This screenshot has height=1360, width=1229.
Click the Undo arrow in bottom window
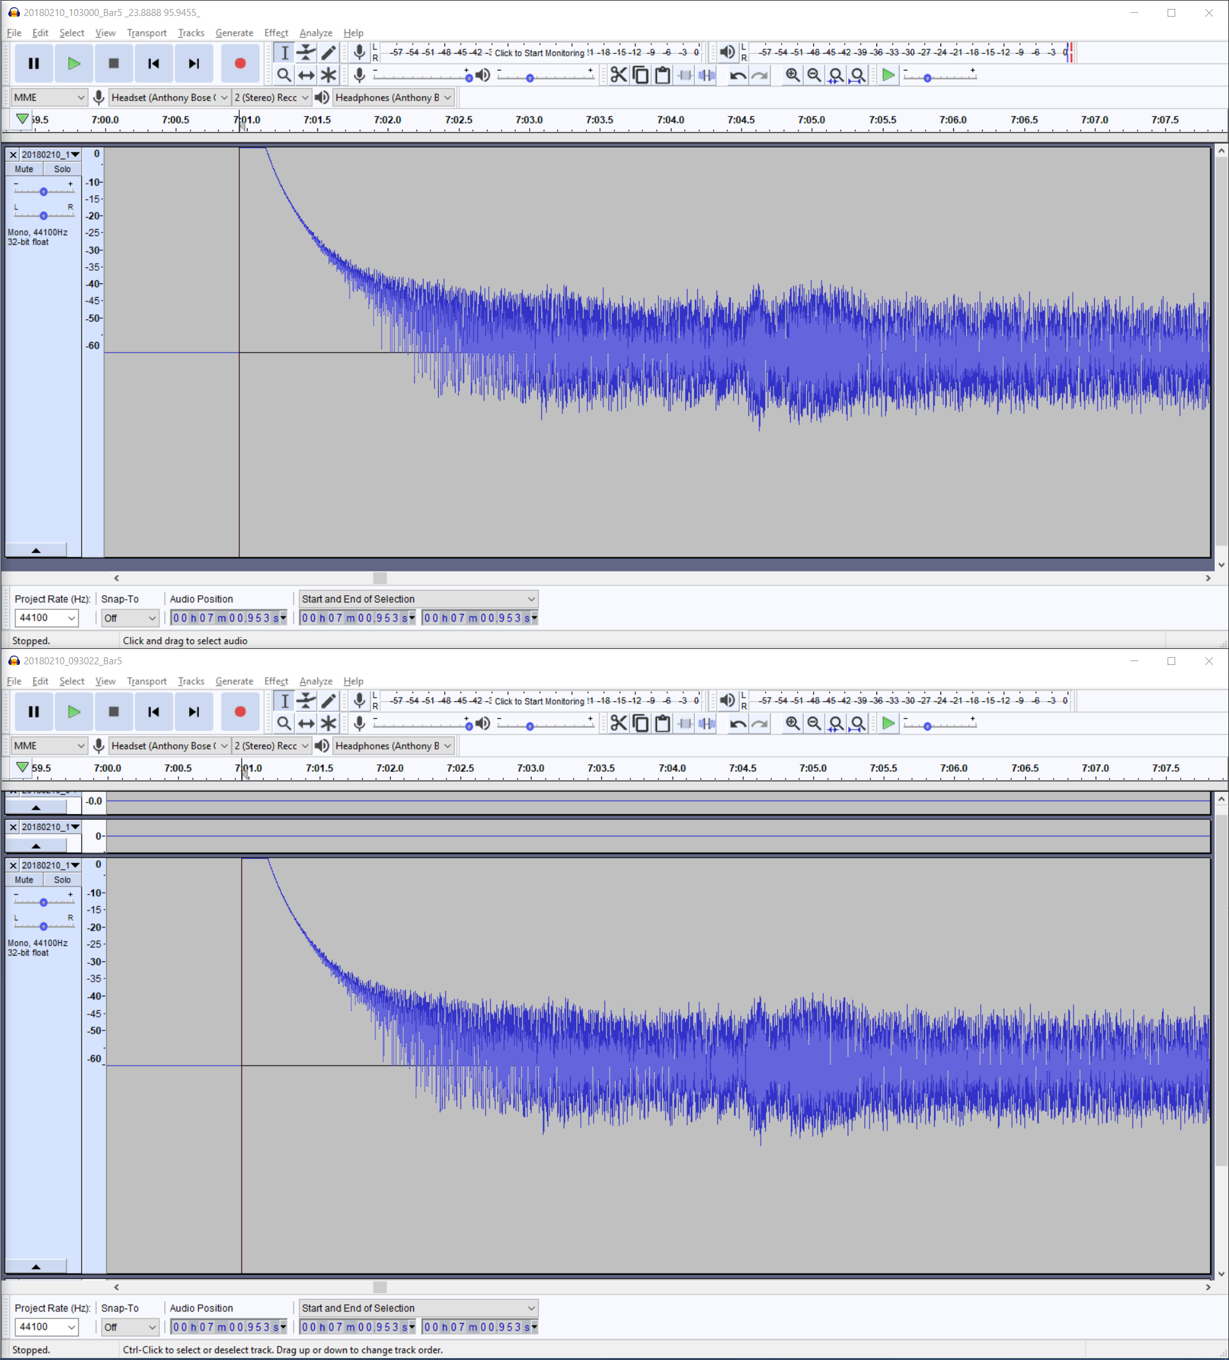point(738,723)
